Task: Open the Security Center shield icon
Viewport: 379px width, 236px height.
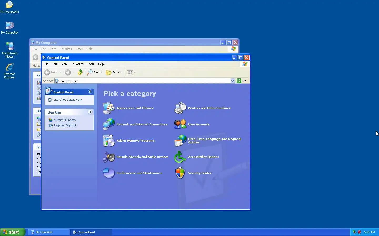Action: coord(180,173)
